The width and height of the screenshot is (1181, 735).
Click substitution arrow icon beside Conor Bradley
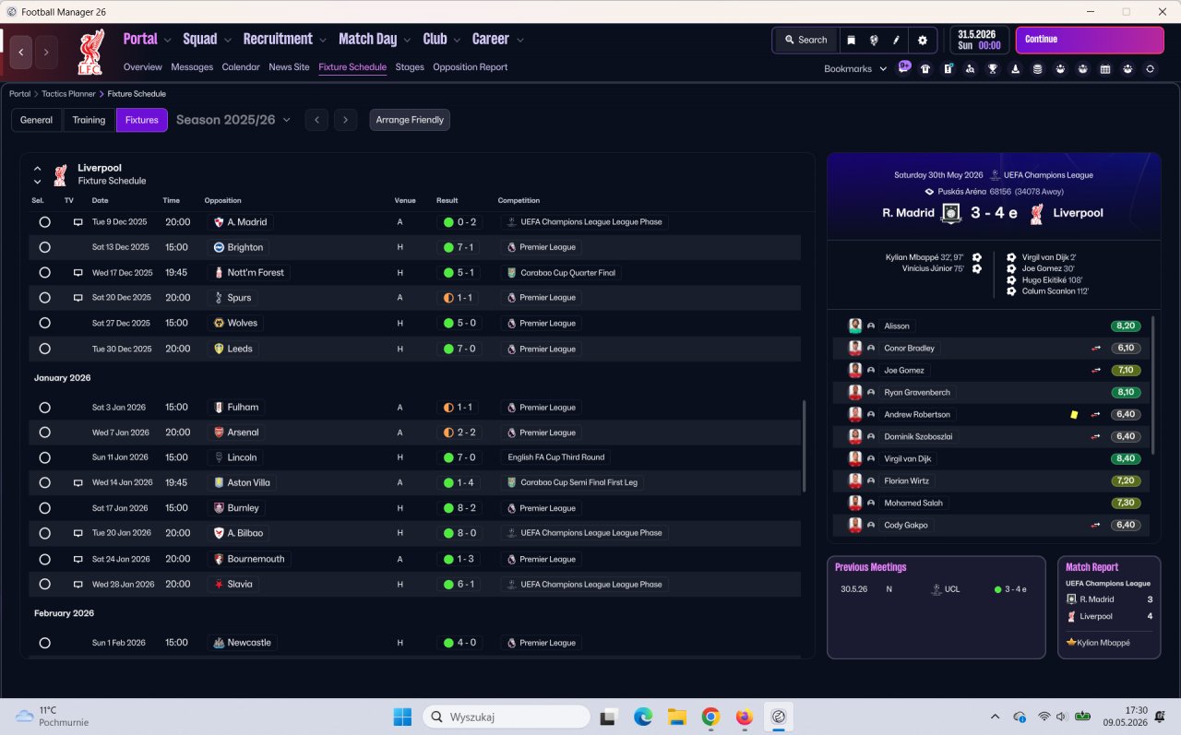point(1096,349)
